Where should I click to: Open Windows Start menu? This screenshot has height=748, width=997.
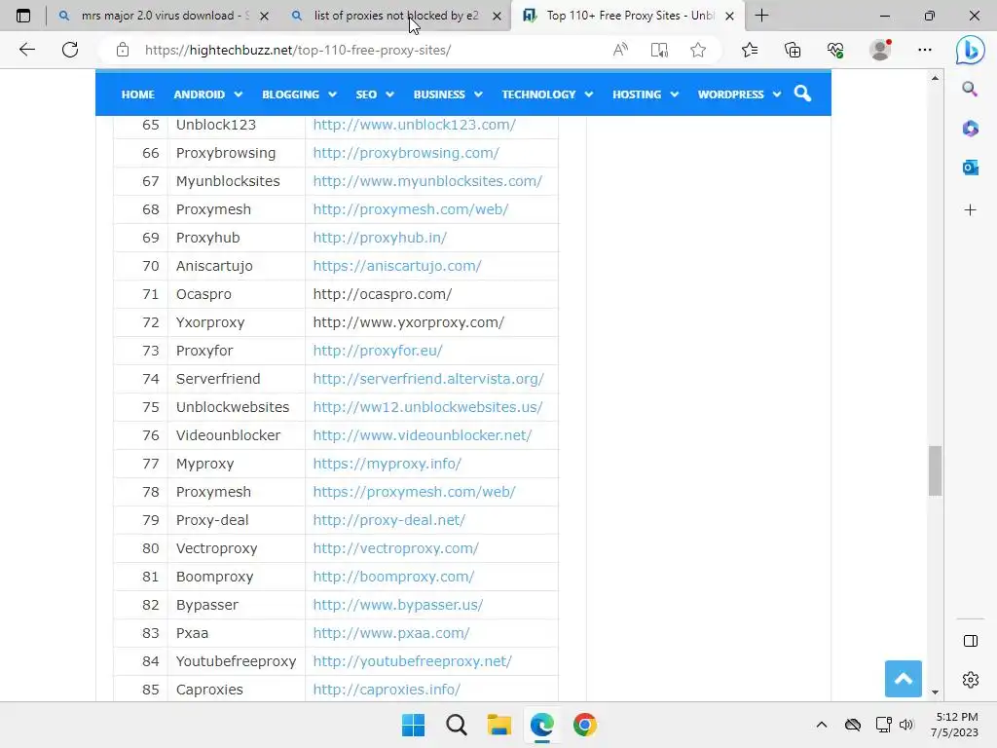point(413,725)
